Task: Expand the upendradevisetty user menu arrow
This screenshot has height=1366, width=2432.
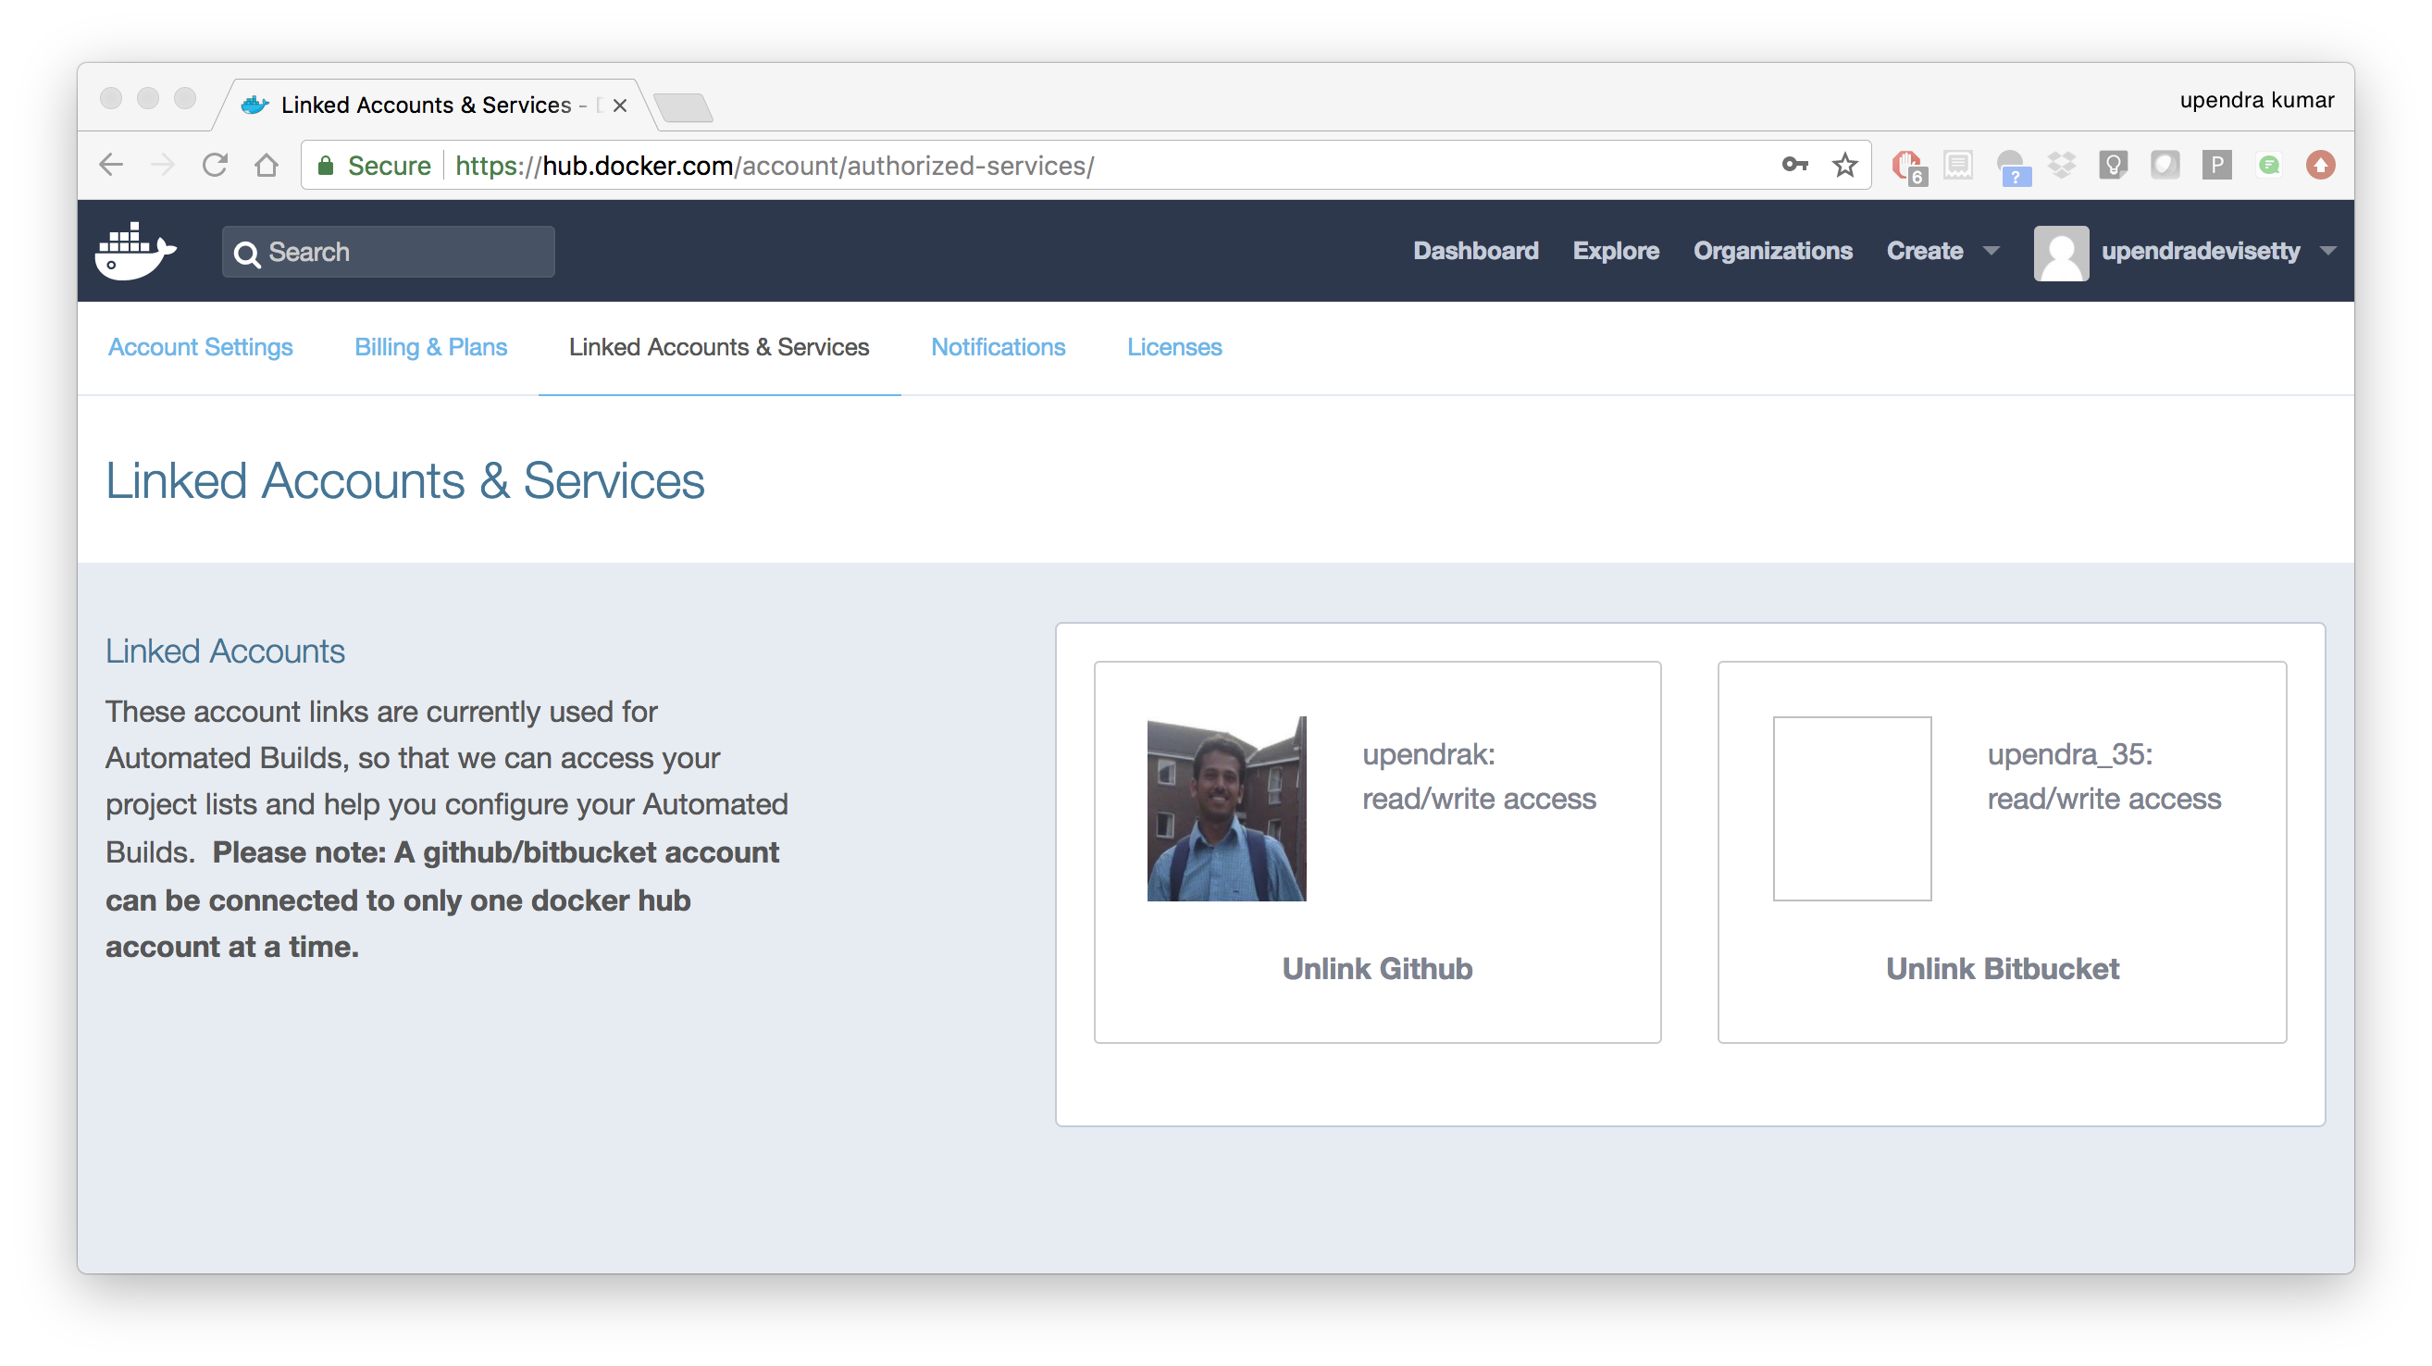Action: 2328,251
